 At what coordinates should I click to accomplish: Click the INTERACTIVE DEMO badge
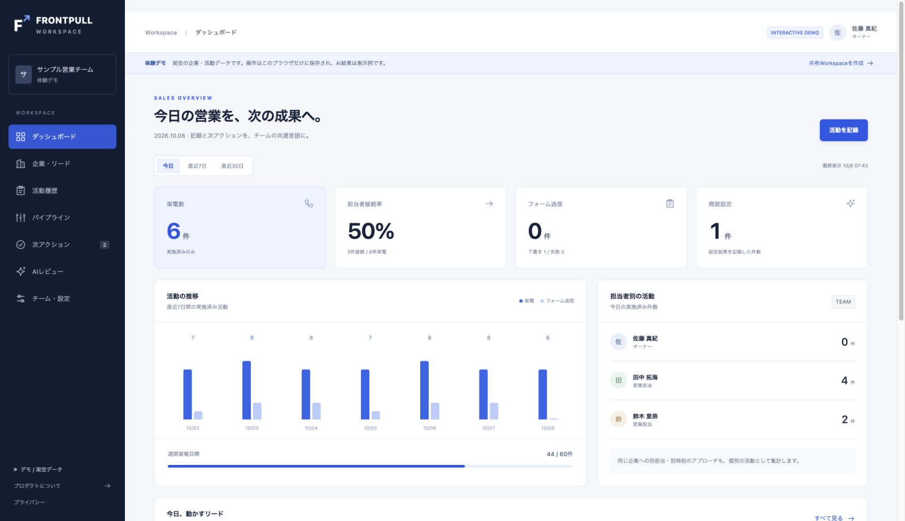pyautogui.click(x=795, y=33)
